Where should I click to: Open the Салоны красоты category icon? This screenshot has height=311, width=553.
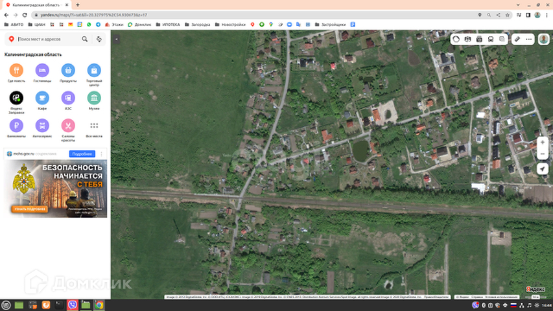[68, 125]
